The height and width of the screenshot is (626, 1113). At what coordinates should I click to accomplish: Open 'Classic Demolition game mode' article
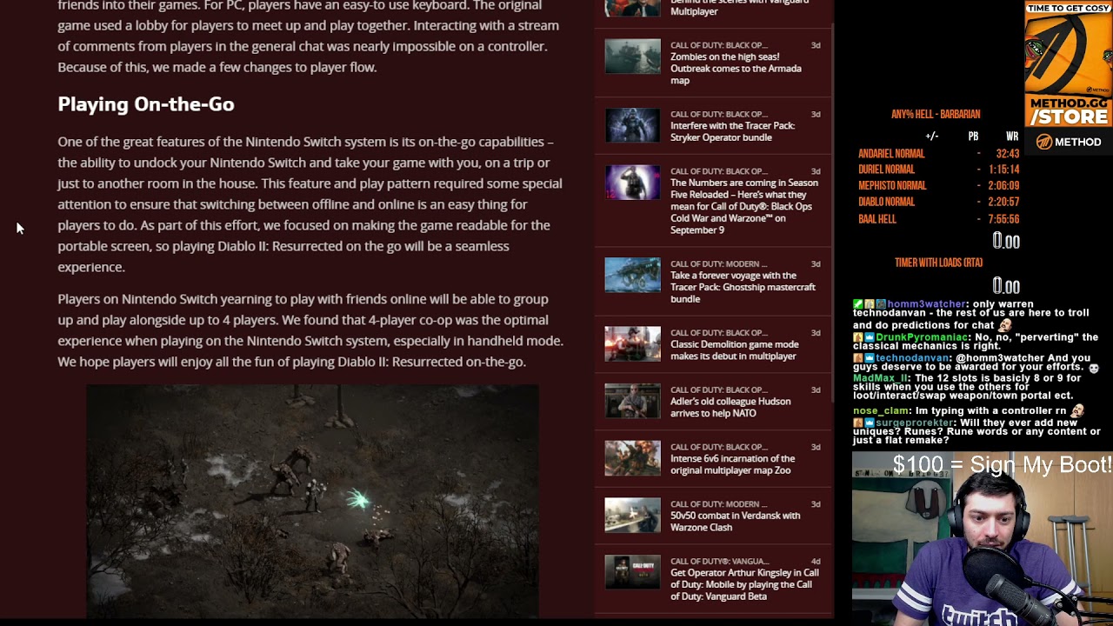pos(734,350)
